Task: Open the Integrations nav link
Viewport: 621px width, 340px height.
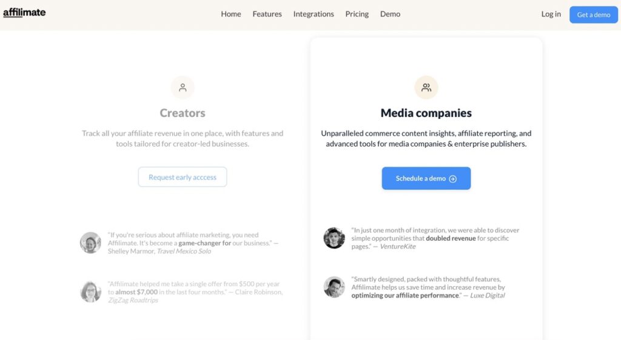Action: coord(314,14)
